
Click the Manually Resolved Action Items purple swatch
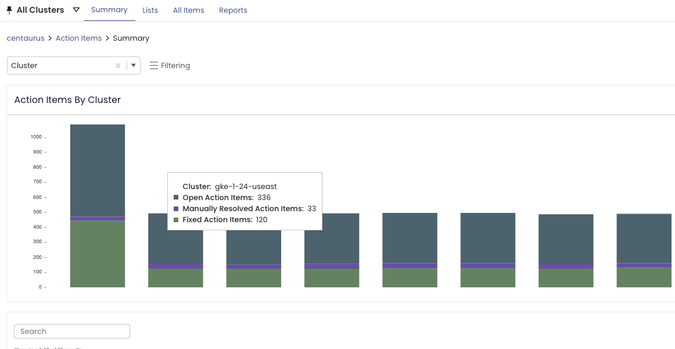176,209
